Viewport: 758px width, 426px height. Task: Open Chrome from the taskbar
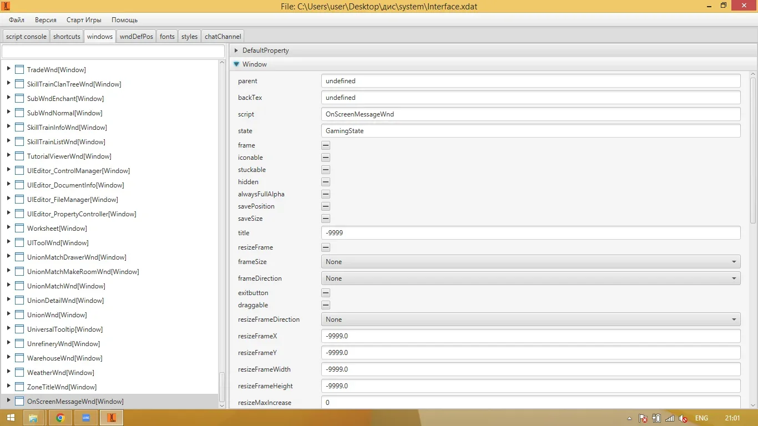(x=60, y=418)
